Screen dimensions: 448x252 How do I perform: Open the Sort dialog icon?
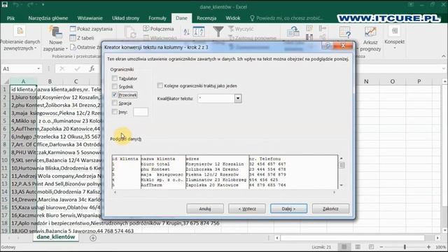[199, 31]
